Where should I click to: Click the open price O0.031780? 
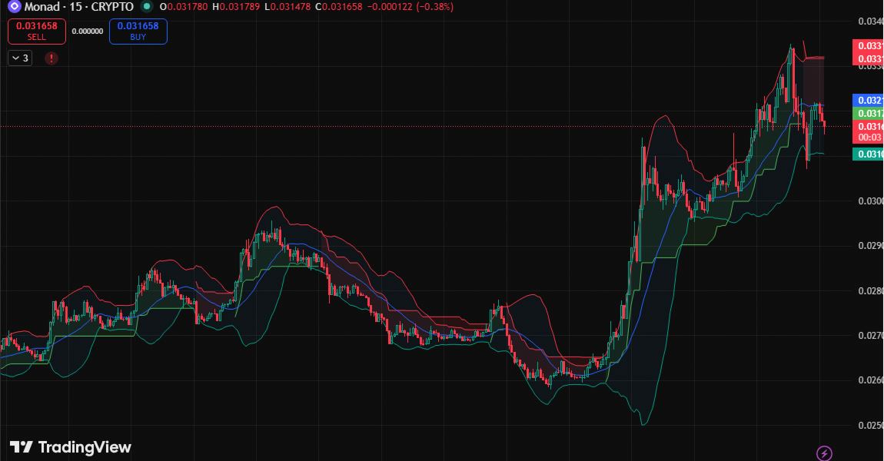[x=184, y=7]
